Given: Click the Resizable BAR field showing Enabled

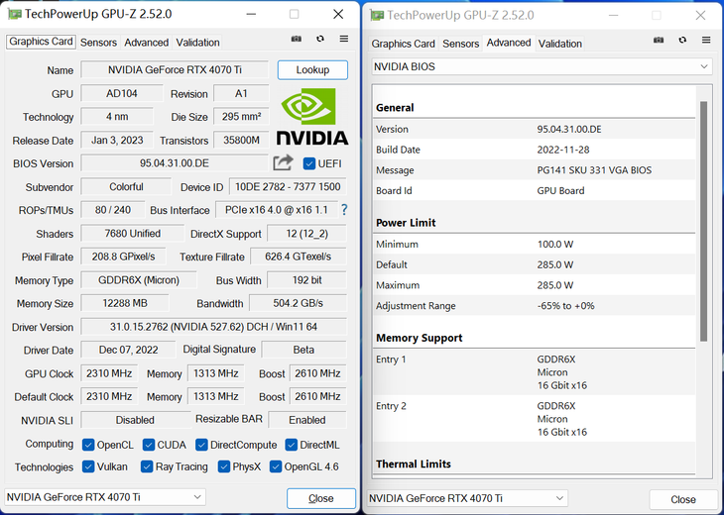Looking at the screenshot, I should pyautogui.click(x=307, y=420).
